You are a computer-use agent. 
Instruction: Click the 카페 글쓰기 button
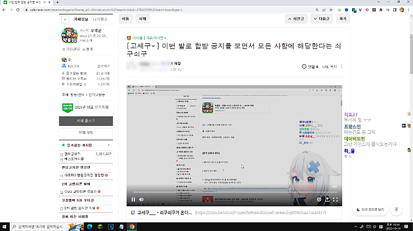click(x=86, y=121)
